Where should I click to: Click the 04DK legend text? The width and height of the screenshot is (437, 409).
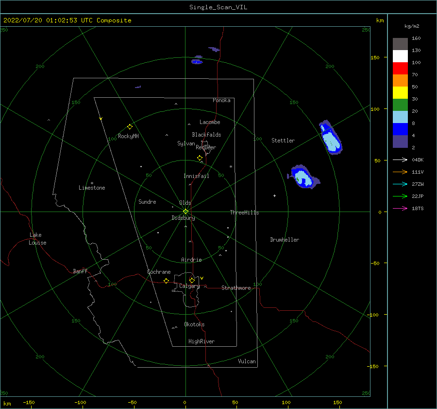pyautogui.click(x=418, y=160)
